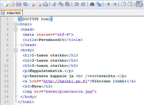The width and height of the screenshot is (144, 105).
Task: Click the text Kappaletekstiä.
Action: click(x=47, y=71)
